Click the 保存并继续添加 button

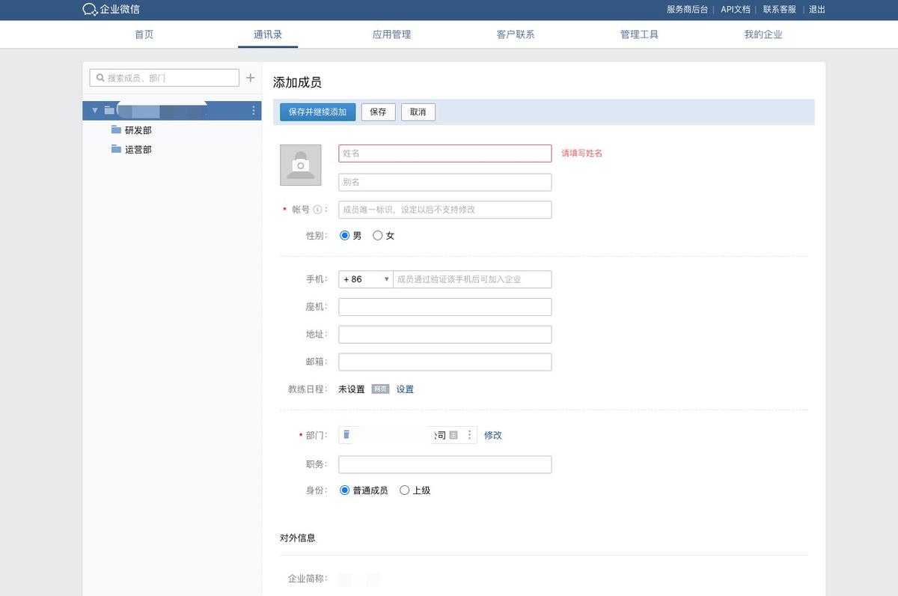click(317, 112)
